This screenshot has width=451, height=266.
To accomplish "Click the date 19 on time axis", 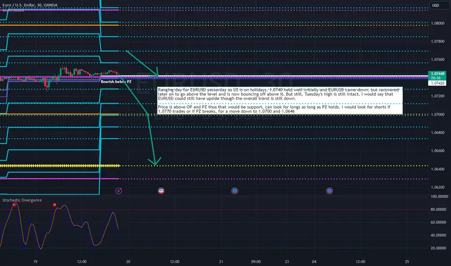I will click(35, 262).
